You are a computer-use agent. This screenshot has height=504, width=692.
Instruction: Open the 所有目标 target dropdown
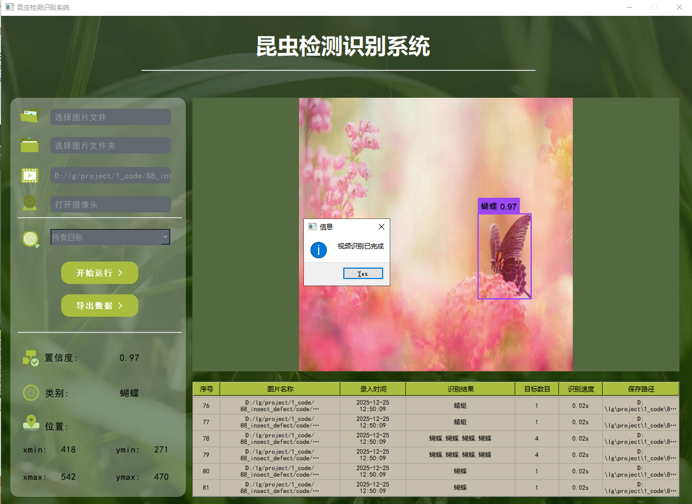(110, 237)
